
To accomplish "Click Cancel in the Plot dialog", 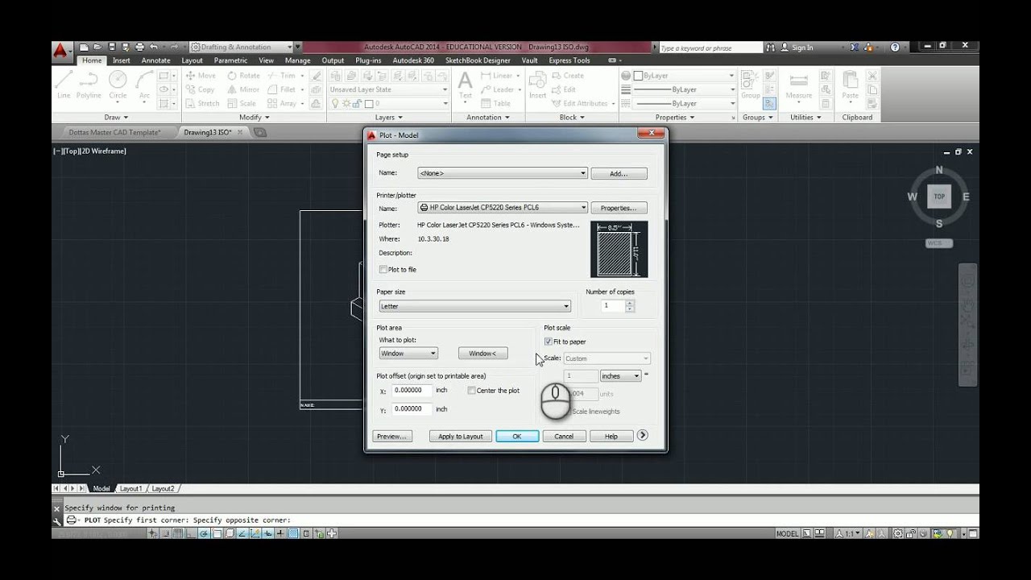I will [x=564, y=436].
